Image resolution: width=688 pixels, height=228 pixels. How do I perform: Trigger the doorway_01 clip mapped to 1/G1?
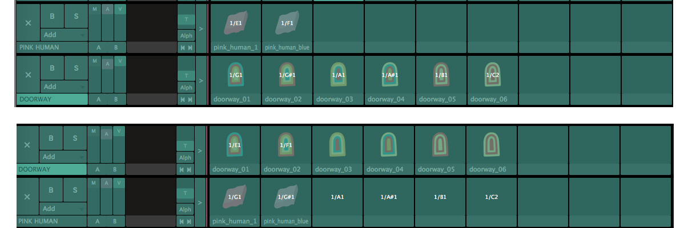[x=235, y=75]
